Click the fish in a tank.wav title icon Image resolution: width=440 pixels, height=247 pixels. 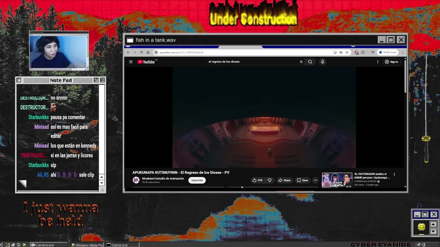pyautogui.click(x=130, y=40)
